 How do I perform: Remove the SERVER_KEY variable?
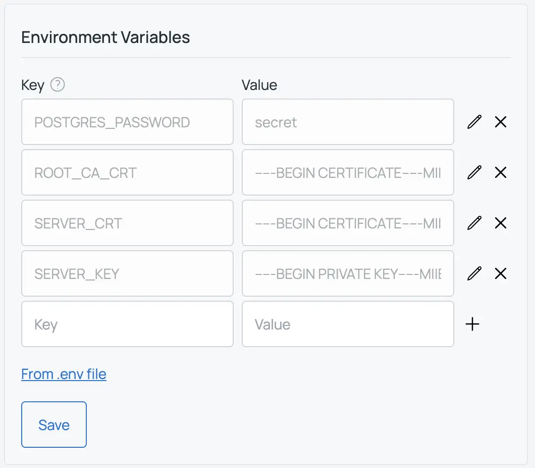[500, 273]
